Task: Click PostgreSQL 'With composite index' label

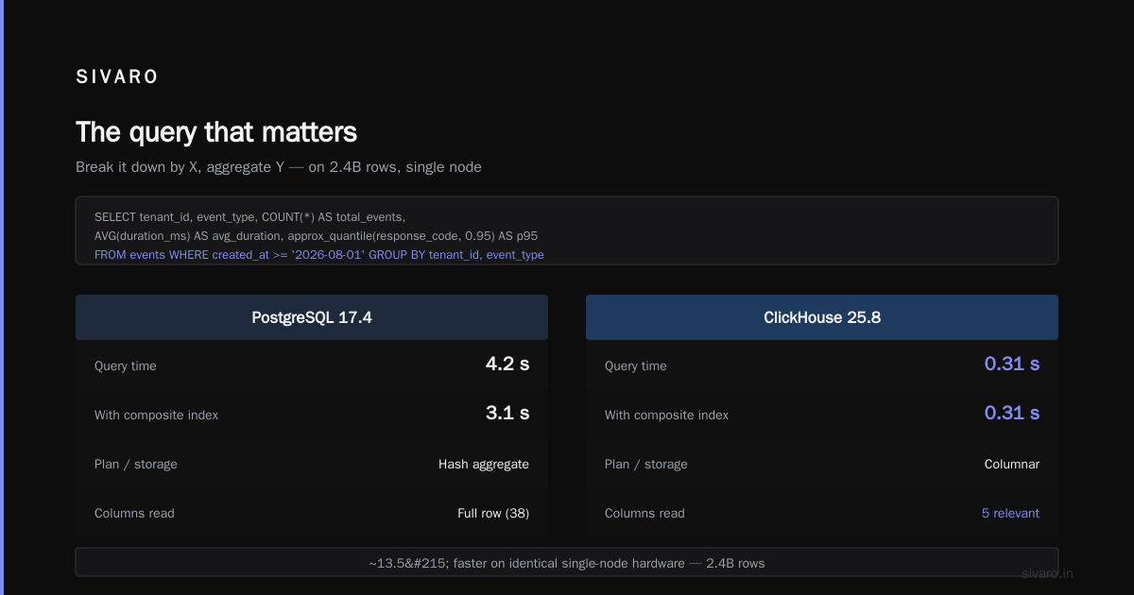Action: pyautogui.click(x=156, y=416)
